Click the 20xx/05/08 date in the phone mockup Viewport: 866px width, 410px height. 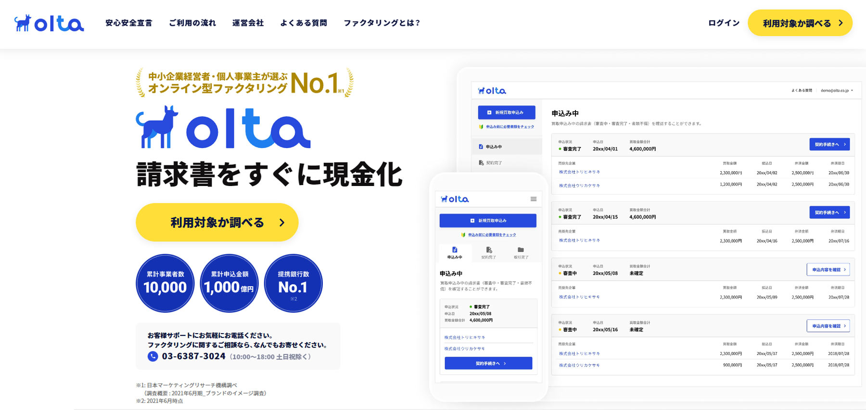pos(480,313)
